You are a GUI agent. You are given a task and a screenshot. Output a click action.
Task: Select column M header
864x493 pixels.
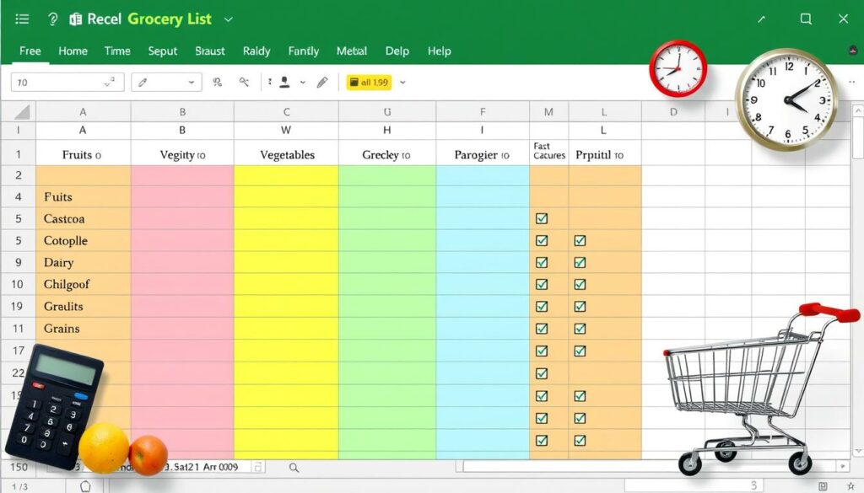[x=548, y=112]
